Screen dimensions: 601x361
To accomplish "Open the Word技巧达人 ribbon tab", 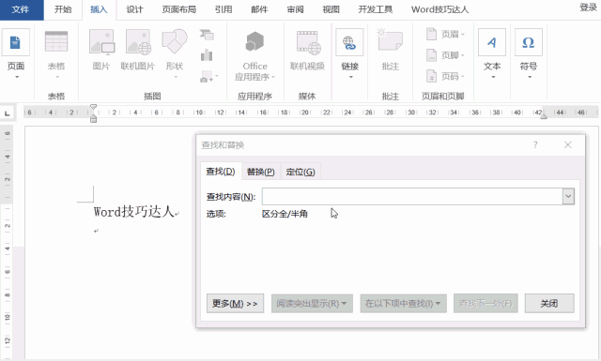I will 439,9.
